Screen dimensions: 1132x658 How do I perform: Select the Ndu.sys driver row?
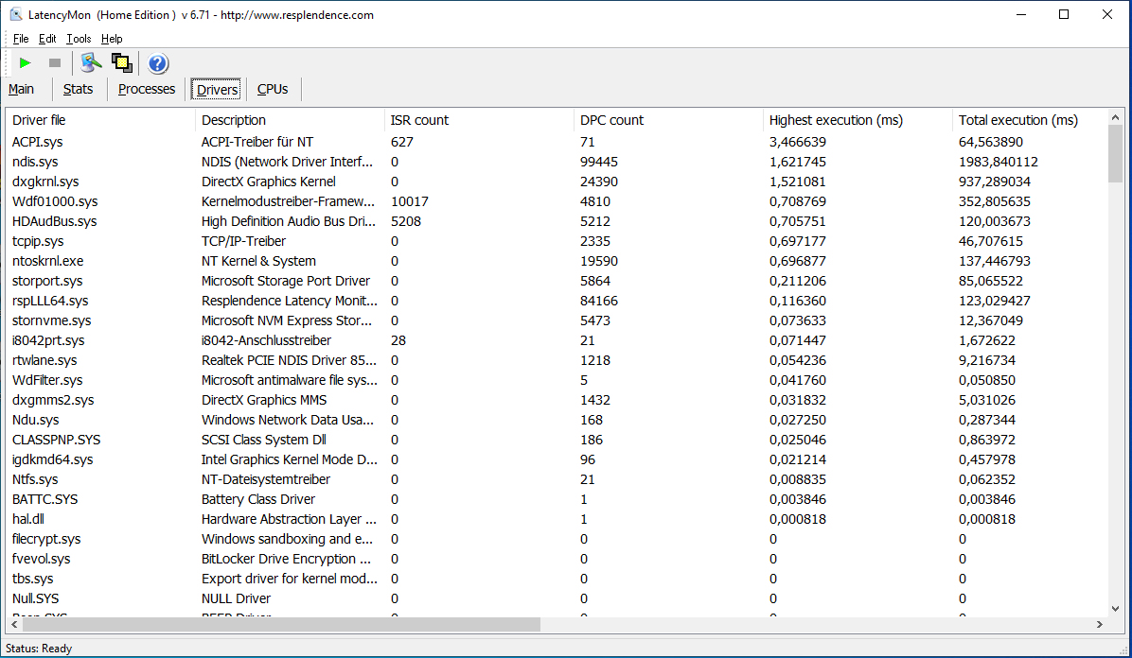(557, 420)
